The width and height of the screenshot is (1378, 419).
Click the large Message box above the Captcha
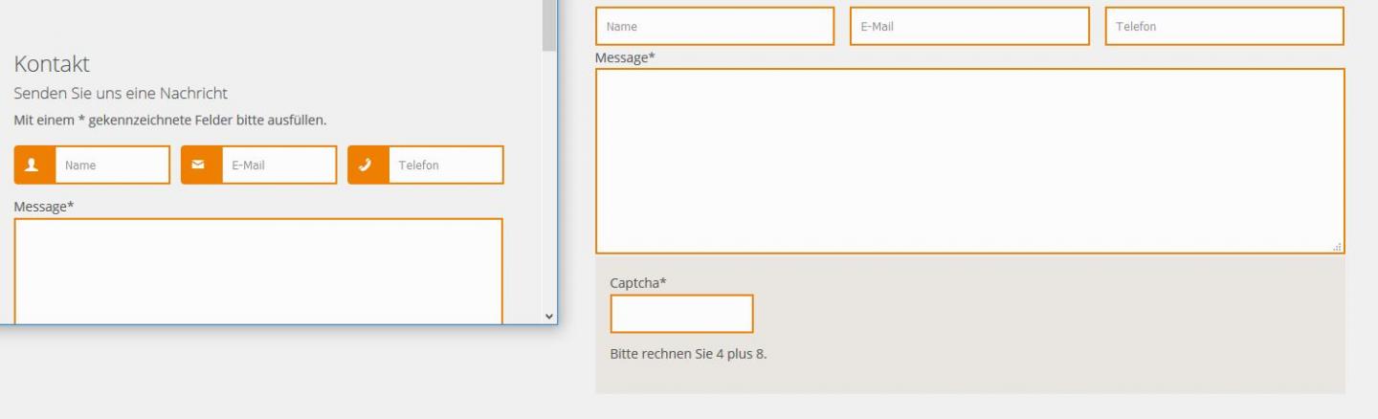pyautogui.click(x=969, y=161)
